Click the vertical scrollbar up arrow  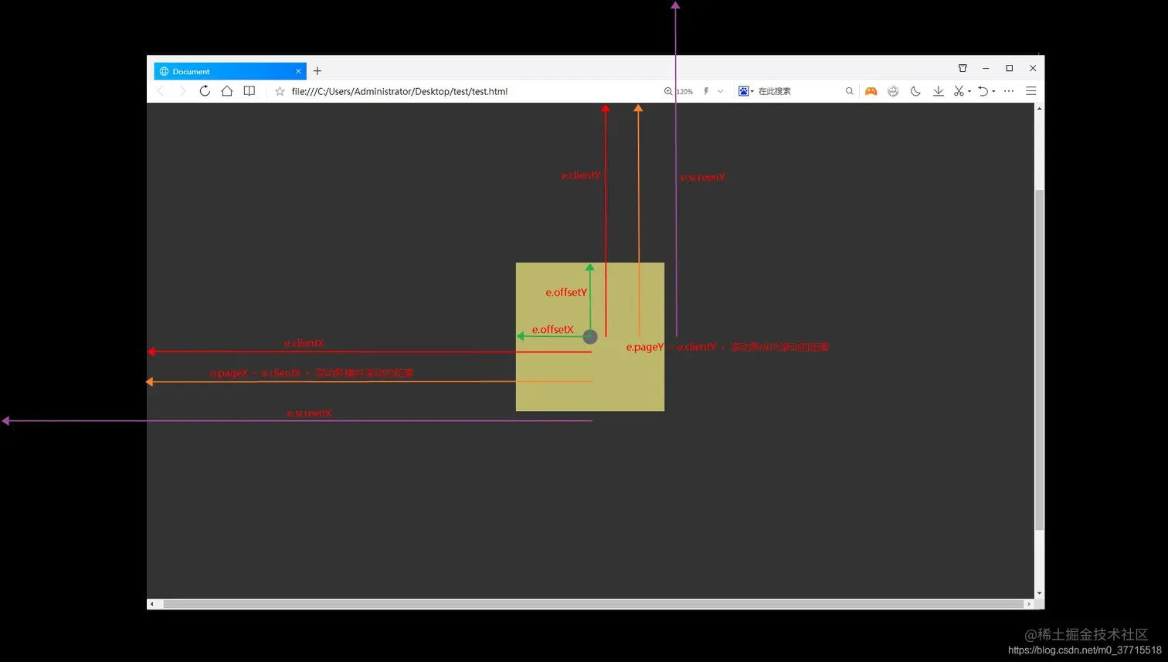coord(1040,108)
